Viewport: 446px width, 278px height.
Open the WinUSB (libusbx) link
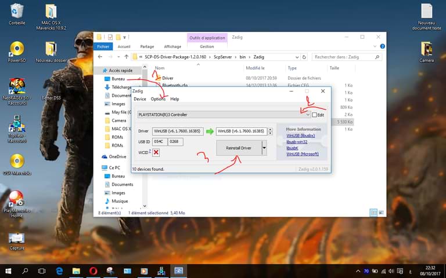301,136
